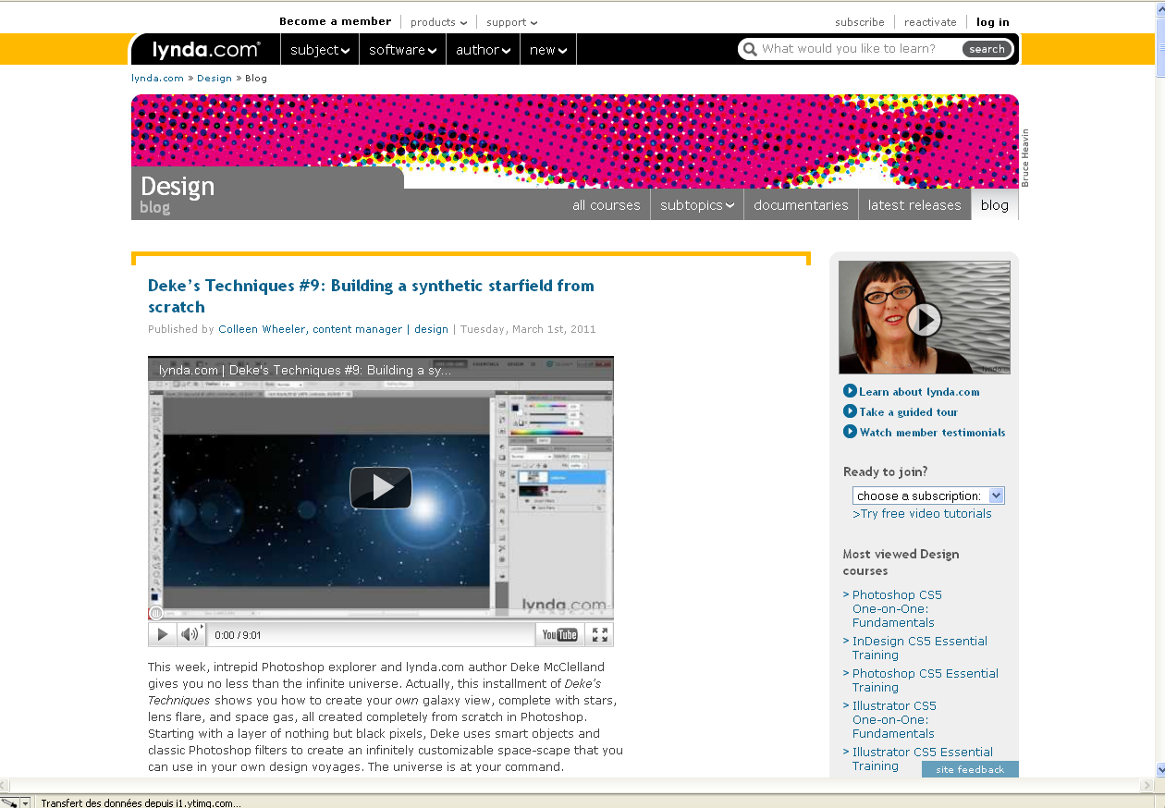Click the search button
Viewport: 1165px width, 808px height.
point(987,49)
